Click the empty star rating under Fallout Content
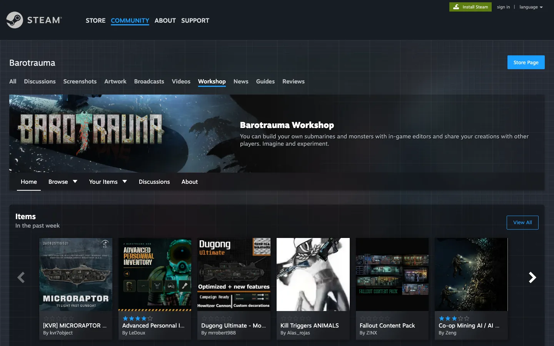Image resolution: width=554 pixels, height=346 pixels. (x=375, y=318)
